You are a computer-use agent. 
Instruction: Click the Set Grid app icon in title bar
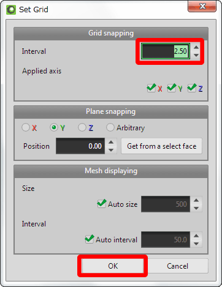[11, 10]
